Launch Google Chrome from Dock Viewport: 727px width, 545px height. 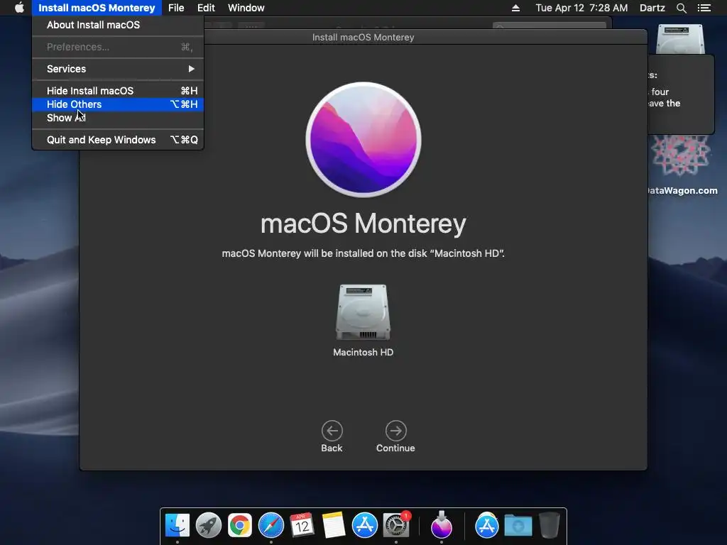[x=240, y=526]
